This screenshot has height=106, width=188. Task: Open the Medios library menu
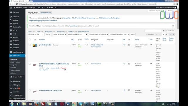[15, 20]
